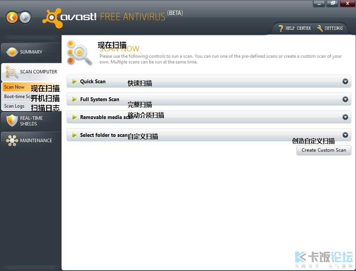
Task: Expand the Removable media scan dropdown arrow
Action: click(x=345, y=117)
